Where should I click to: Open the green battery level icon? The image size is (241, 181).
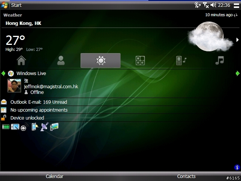tap(6, 127)
